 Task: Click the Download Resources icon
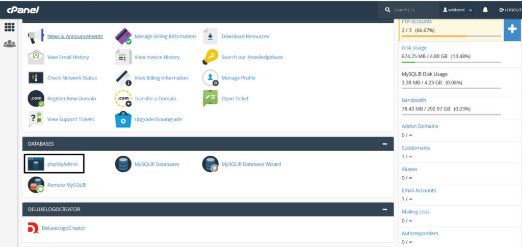[x=211, y=37]
